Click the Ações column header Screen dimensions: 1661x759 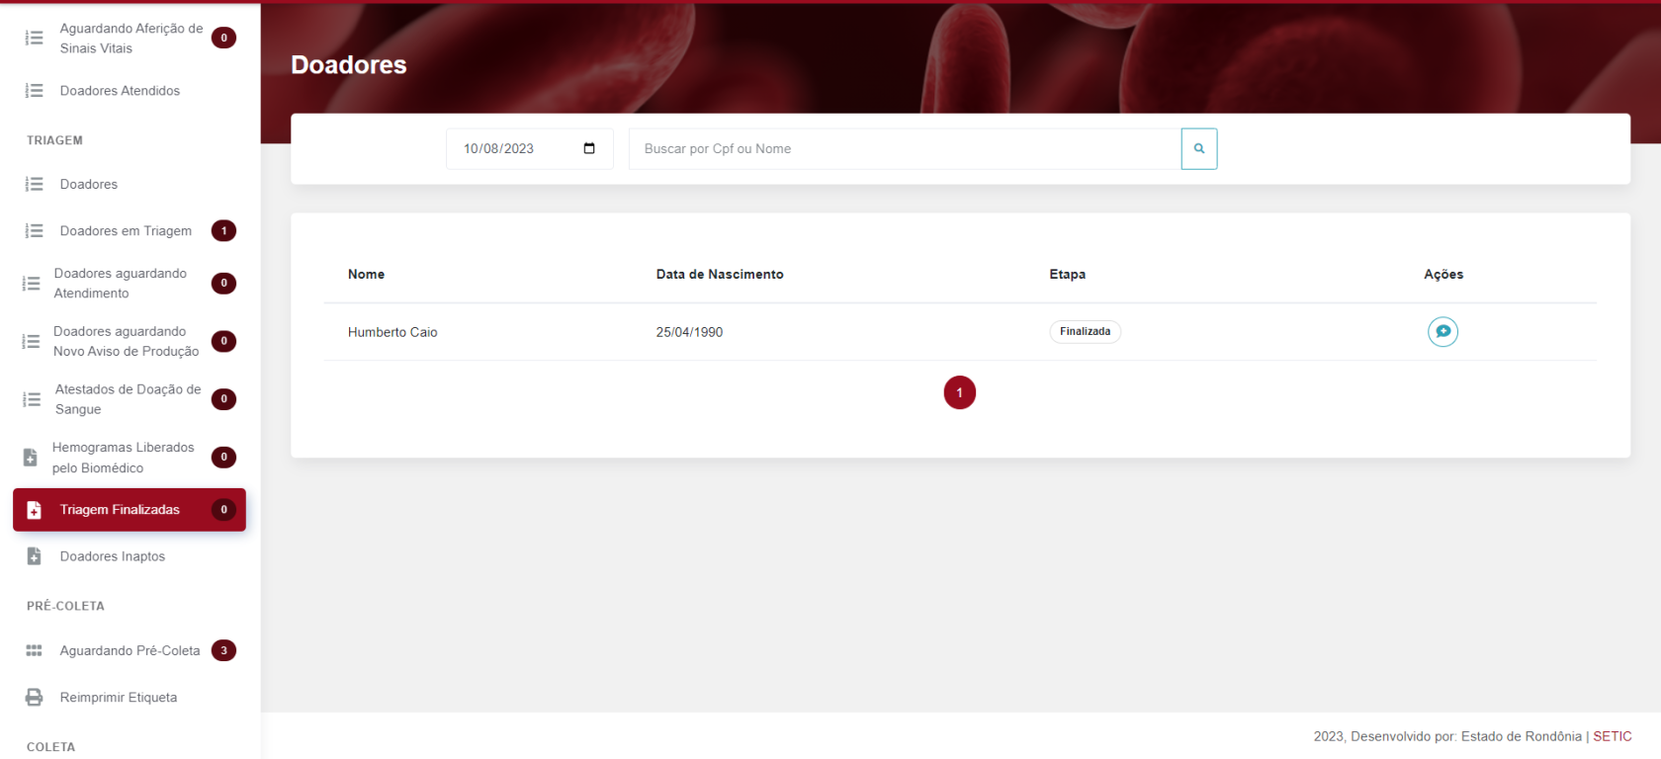(x=1443, y=274)
